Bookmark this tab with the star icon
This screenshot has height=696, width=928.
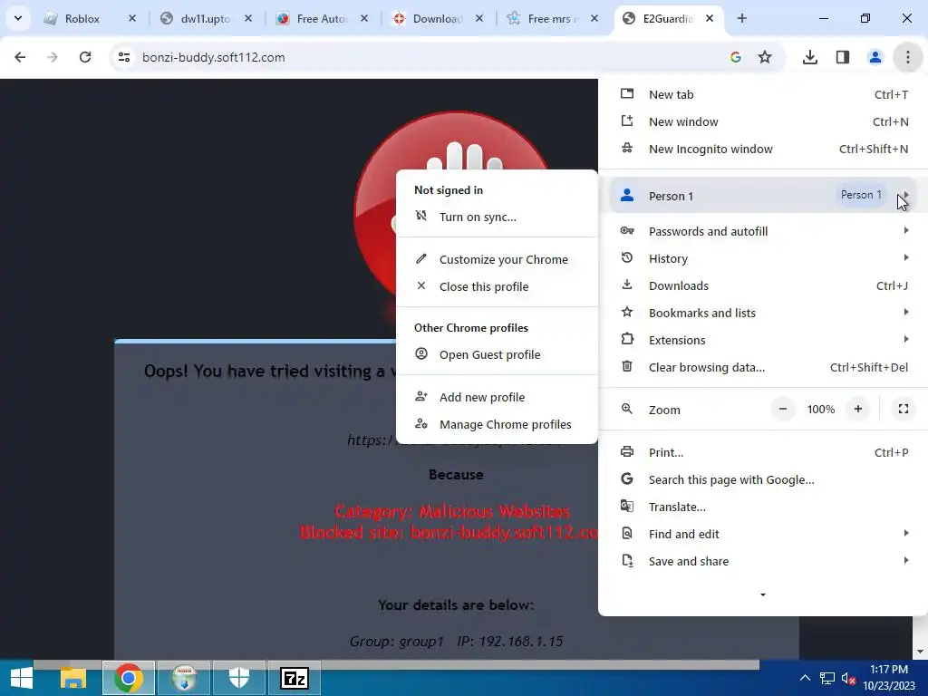coord(765,57)
